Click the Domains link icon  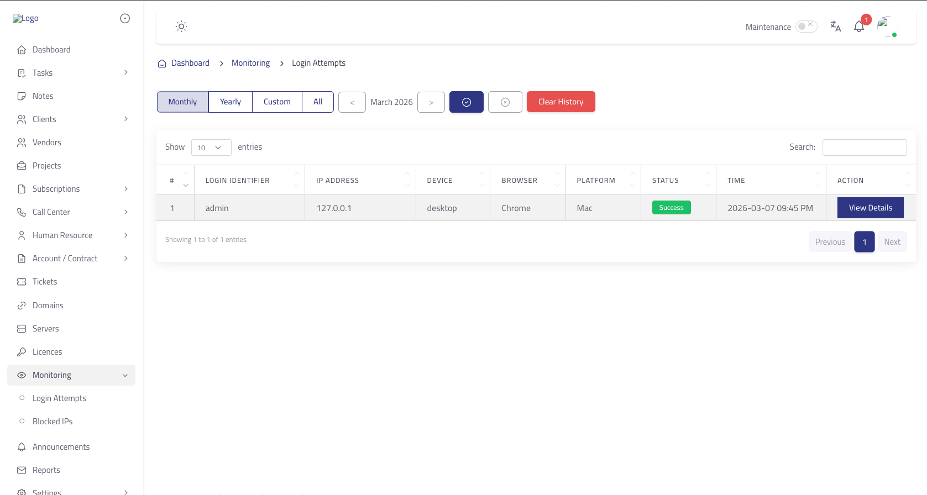pos(22,306)
